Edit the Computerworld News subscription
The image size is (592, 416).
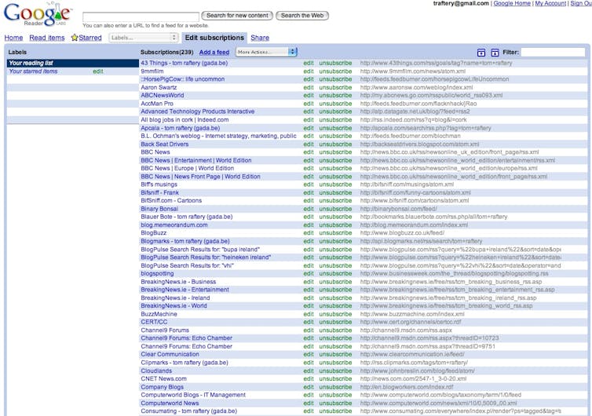(x=309, y=403)
